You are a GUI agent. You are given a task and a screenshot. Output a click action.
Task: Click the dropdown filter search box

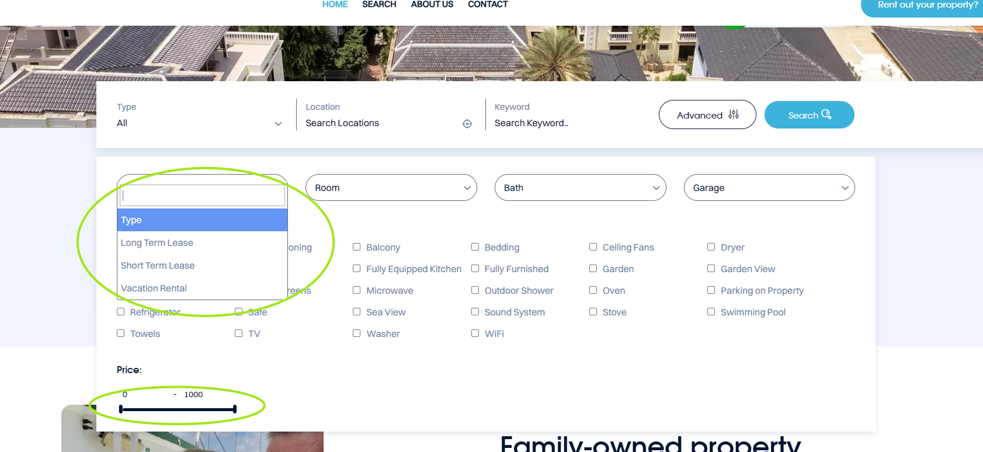[202, 196]
